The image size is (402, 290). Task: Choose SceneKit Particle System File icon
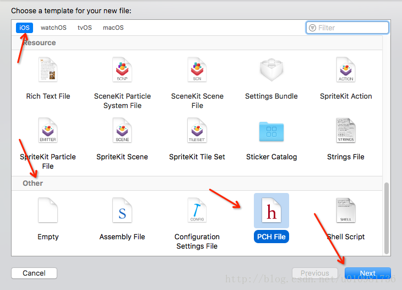122,69
